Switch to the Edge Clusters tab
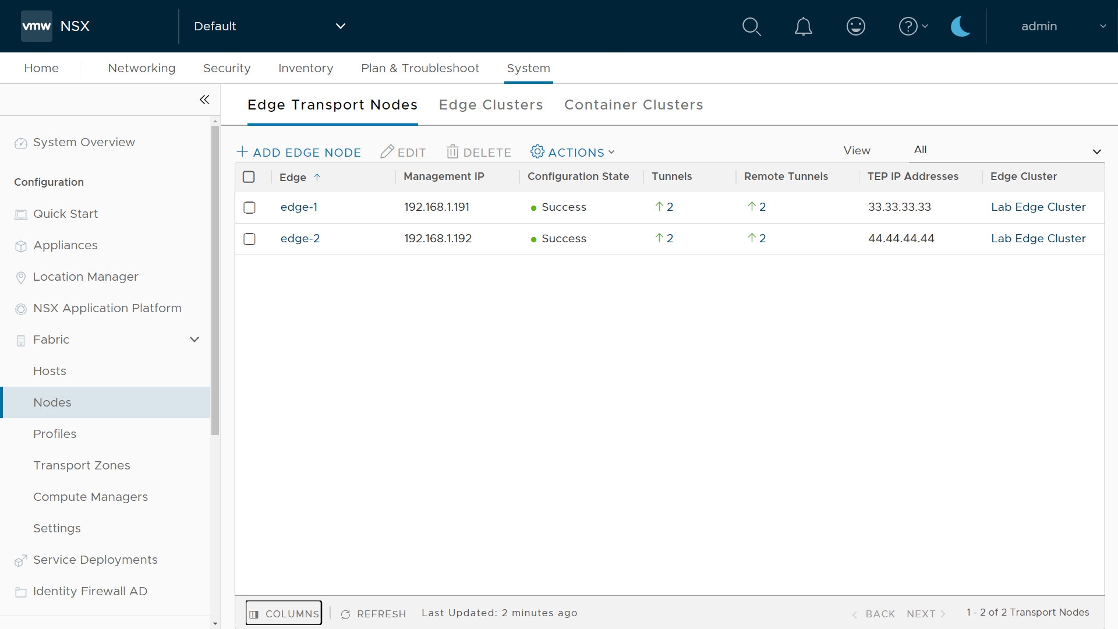The height and width of the screenshot is (629, 1118). (490, 105)
